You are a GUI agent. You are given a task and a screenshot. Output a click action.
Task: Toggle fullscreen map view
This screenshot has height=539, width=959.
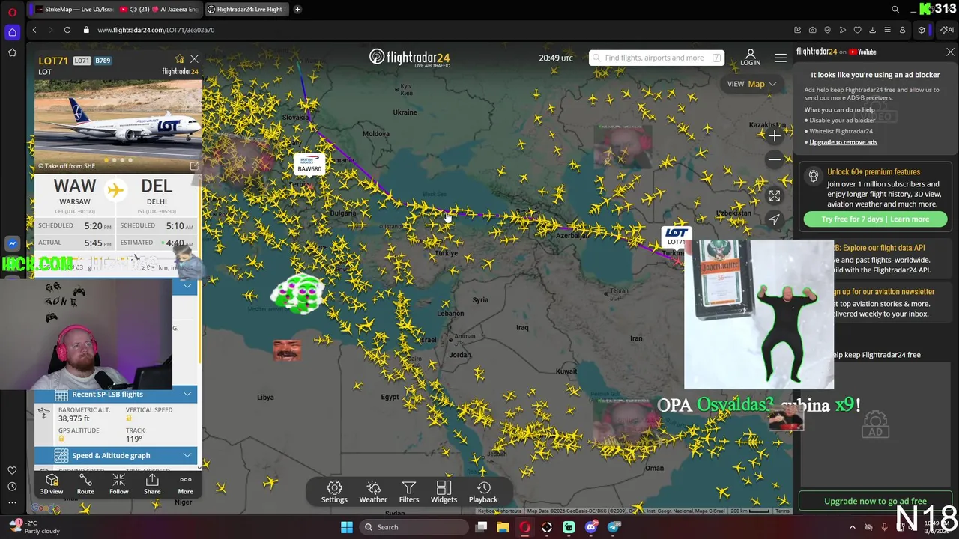(775, 195)
